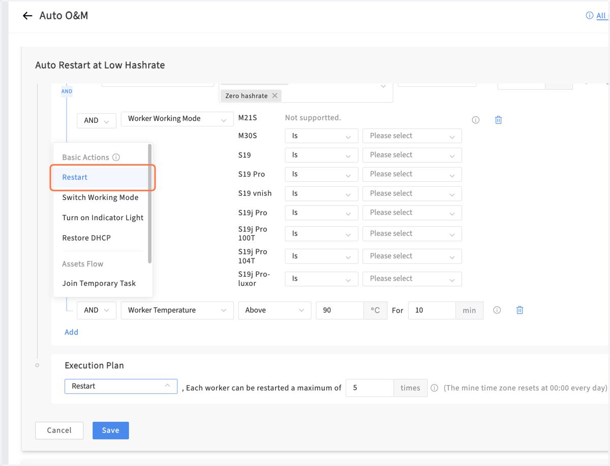610x466 pixels.
Task: Open the M30S 'Please select' dropdown
Action: [x=412, y=136]
